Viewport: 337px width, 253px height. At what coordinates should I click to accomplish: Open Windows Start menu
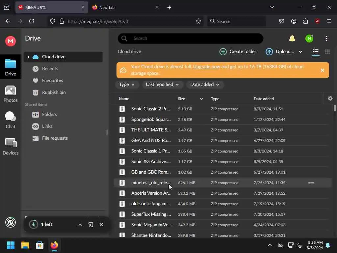pyautogui.click(x=11, y=245)
